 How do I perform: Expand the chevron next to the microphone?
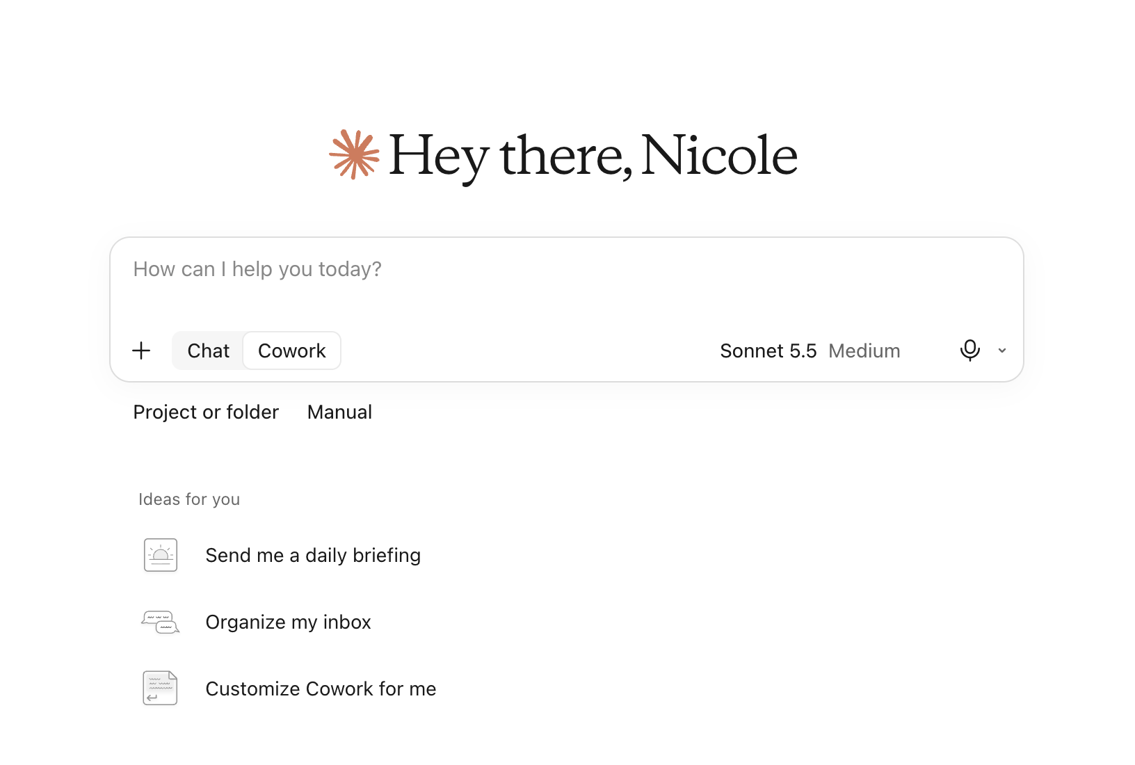tap(1002, 351)
